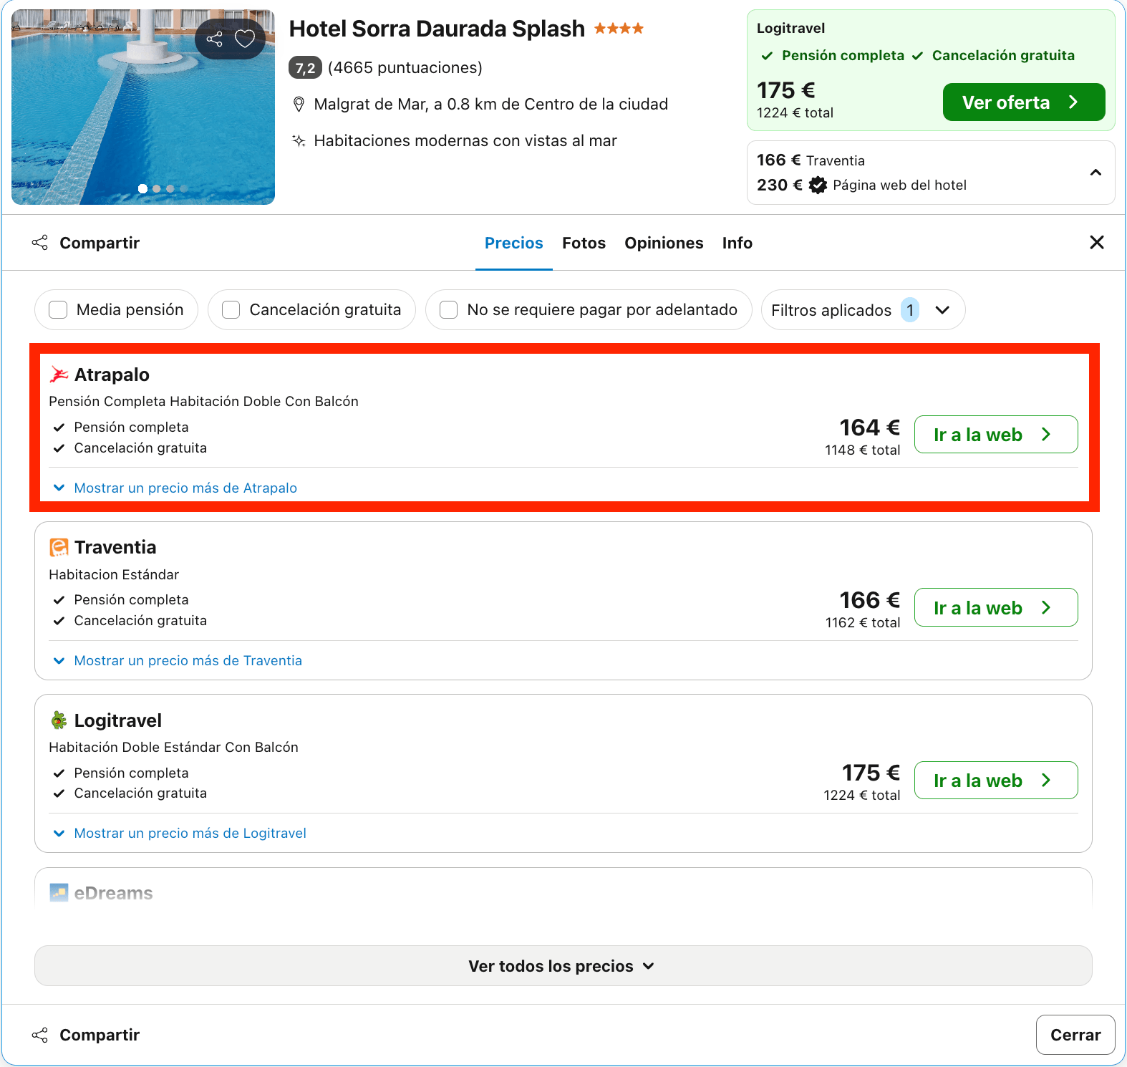Click the (4665 puntuaciones) text
The height and width of the screenshot is (1067, 1127).
click(405, 68)
